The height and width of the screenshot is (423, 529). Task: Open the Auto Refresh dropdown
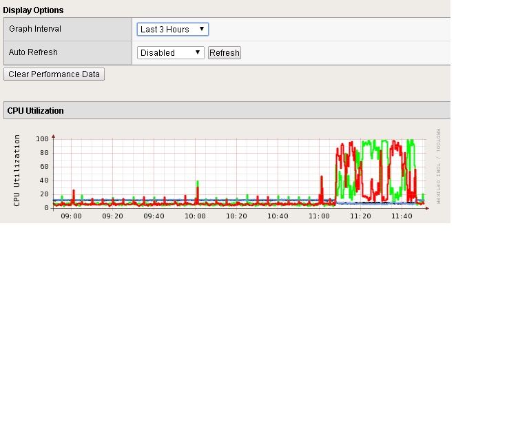[170, 52]
